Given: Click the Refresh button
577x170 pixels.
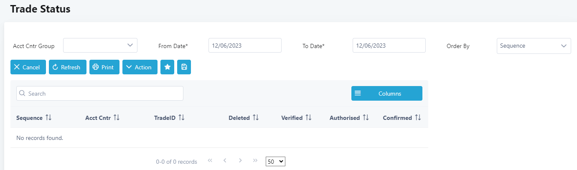Looking at the screenshot, I should 67,67.
